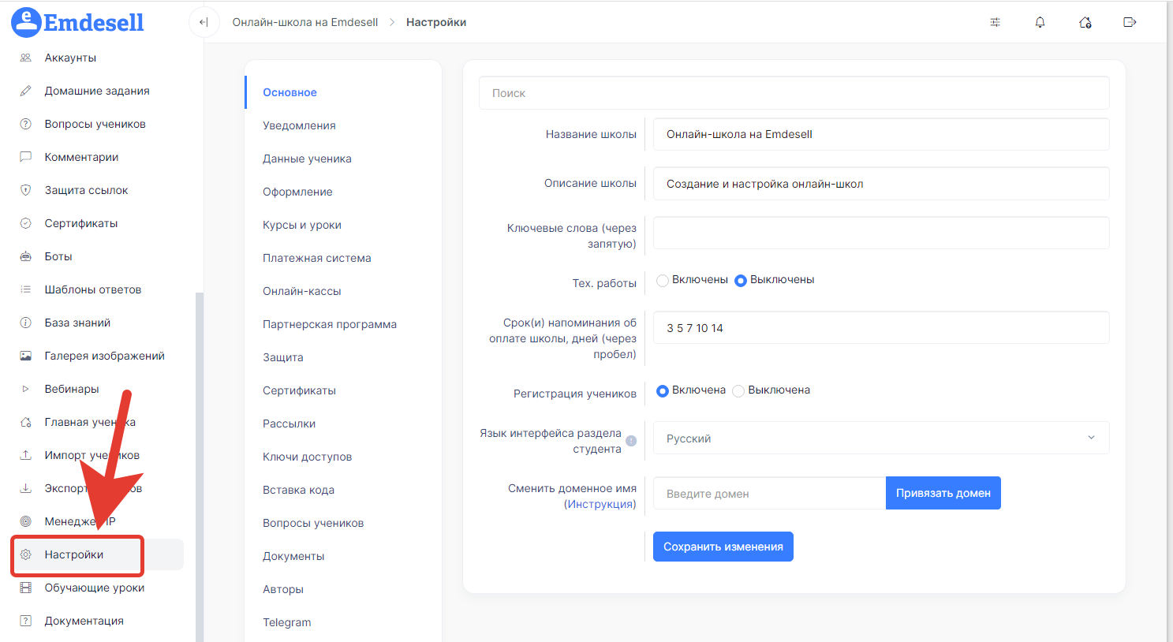Image resolution: width=1173 pixels, height=642 pixels.
Task: Click the logout icon in top right
Action: tap(1130, 22)
